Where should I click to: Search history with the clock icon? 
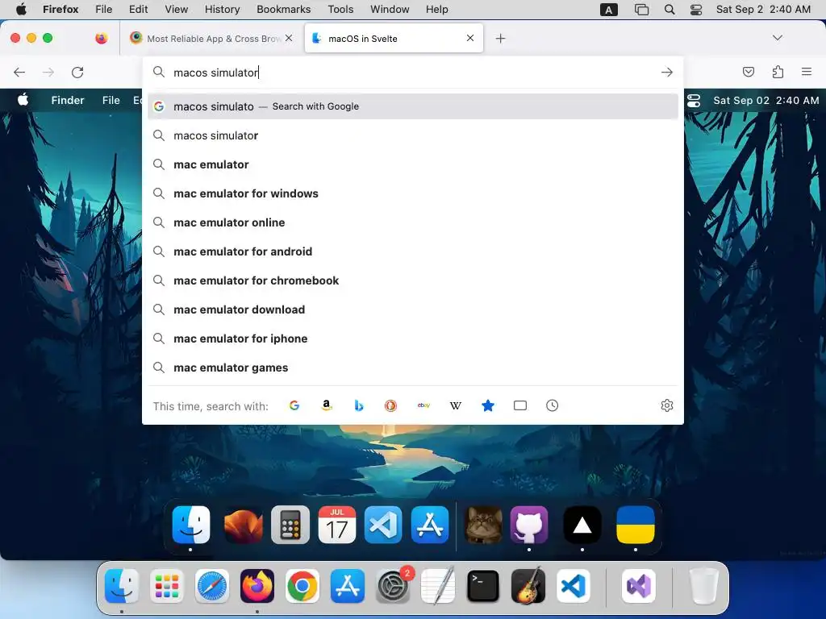pyautogui.click(x=552, y=405)
